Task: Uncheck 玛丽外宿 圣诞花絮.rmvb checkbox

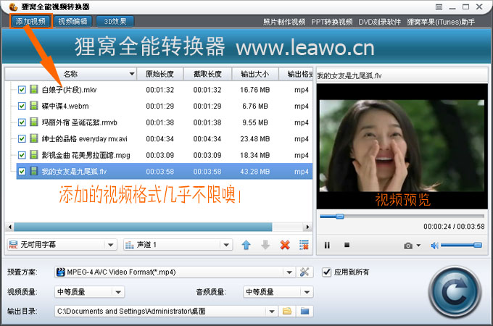Action: [22, 122]
